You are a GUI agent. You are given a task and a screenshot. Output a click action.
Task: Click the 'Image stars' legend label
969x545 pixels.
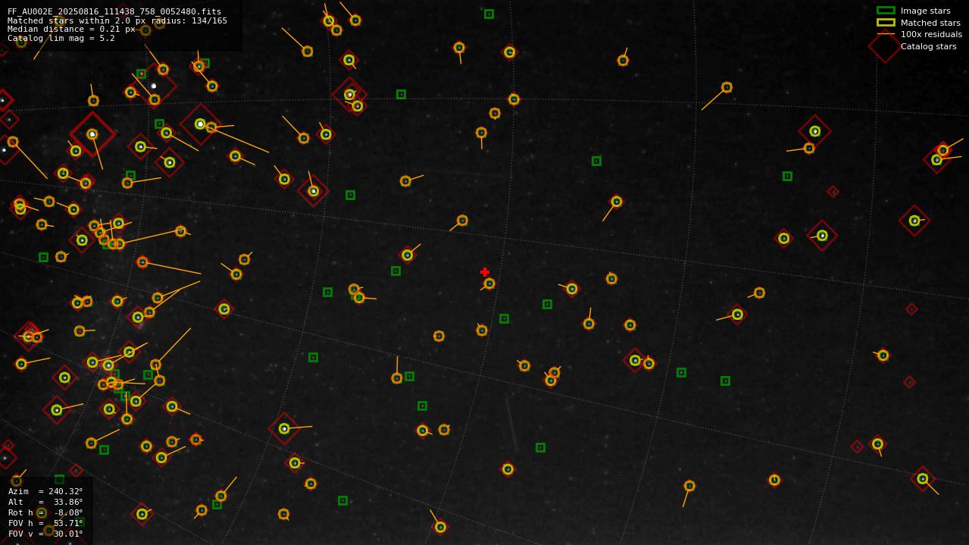(925, 11)
